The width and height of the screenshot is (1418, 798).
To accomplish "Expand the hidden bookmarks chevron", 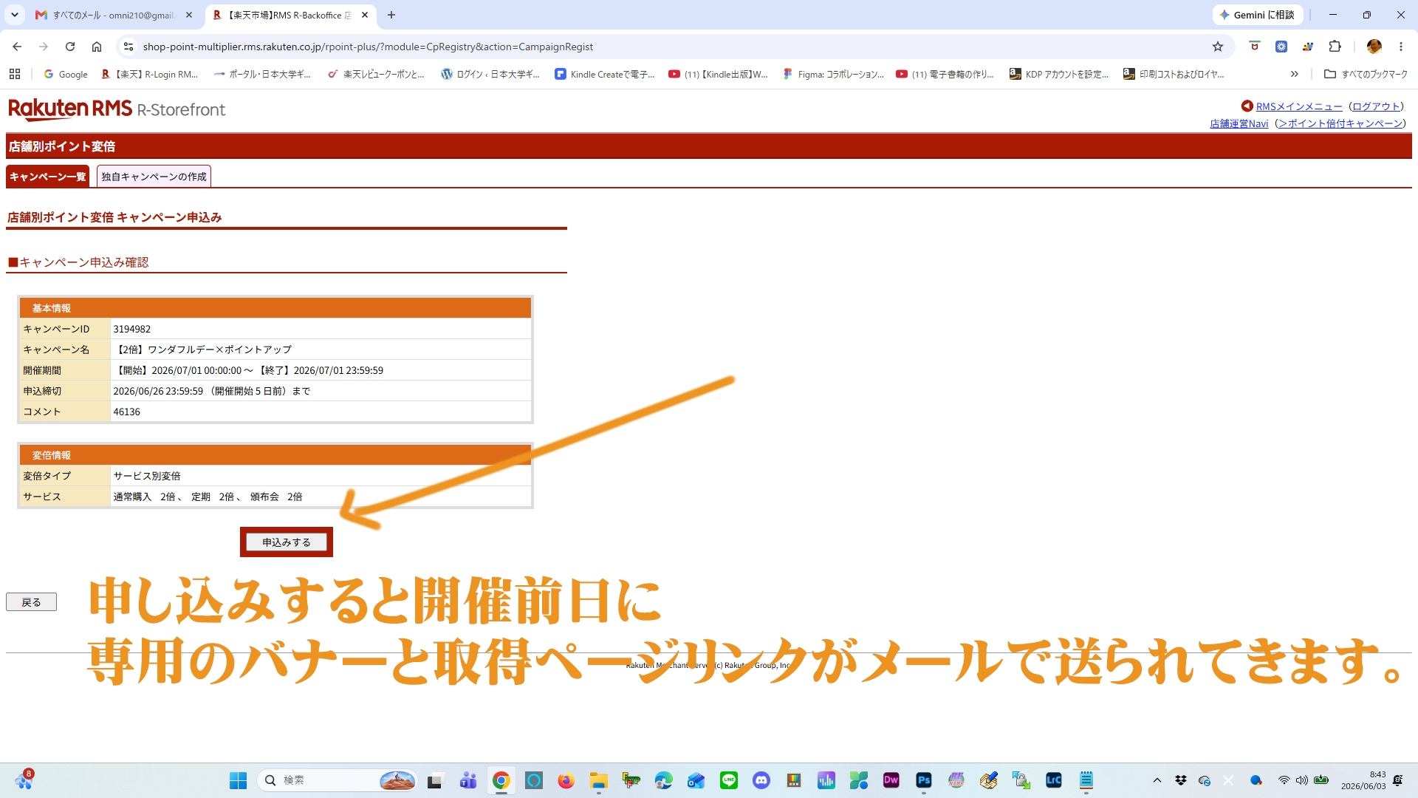I will pyautogui.click(x=1295, y=74).
